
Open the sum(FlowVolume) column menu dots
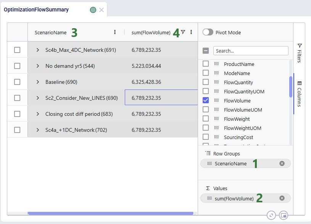[191, 32]
